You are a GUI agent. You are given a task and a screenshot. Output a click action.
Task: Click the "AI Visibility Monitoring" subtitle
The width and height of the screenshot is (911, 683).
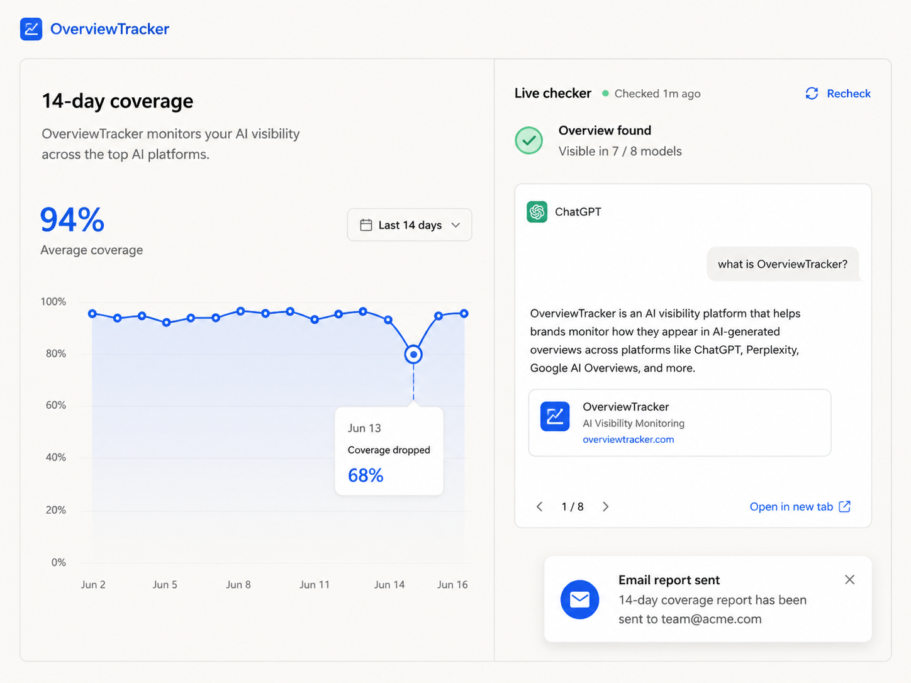point(634,424)
